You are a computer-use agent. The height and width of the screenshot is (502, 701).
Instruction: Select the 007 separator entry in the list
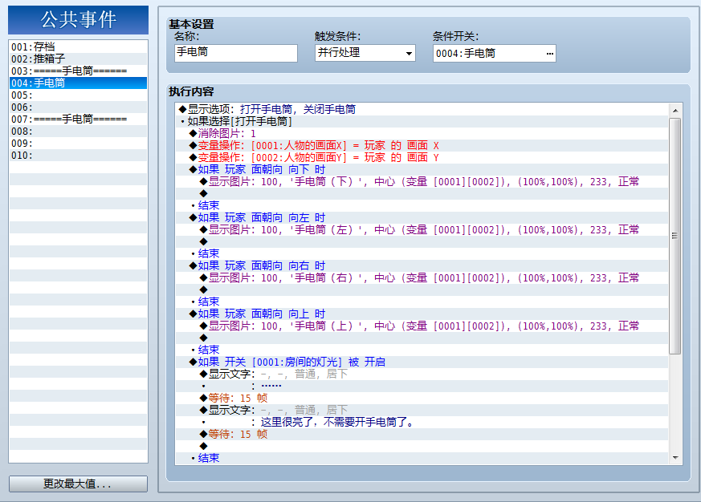pyautogui.click(x=78, y=119)
